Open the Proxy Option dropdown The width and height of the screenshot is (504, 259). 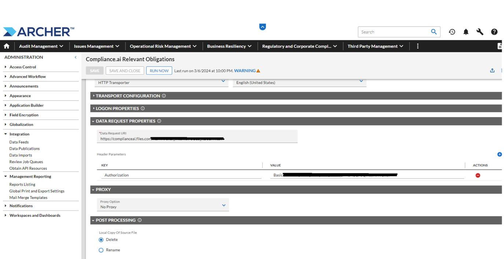[x=163, y=205]
